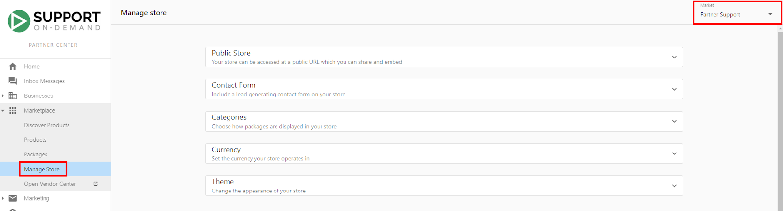
Task: Click the Businesses building icon
Action: pos(13,96)
